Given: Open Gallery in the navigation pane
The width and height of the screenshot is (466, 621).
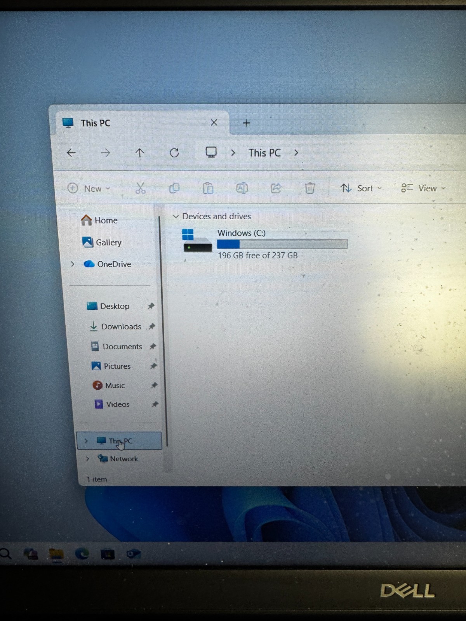Looking at the screenshot, I should coord(102,243).
